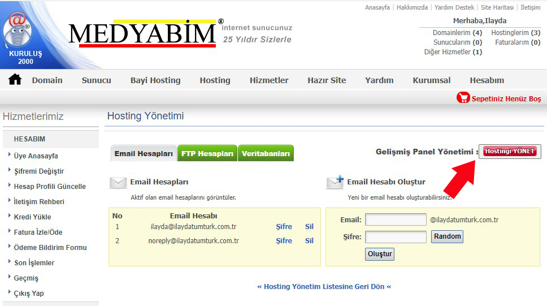This screenshot has width=547, height=306.
Task: Switch to the Veritabanları tab
Action: 266,153
